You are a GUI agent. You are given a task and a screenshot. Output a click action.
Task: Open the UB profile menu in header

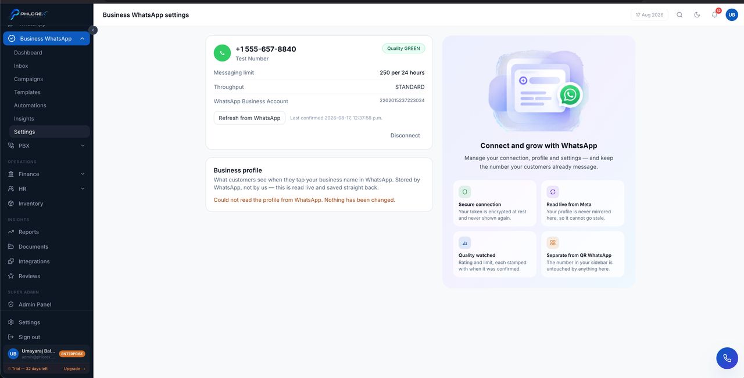tap(732, 15)
